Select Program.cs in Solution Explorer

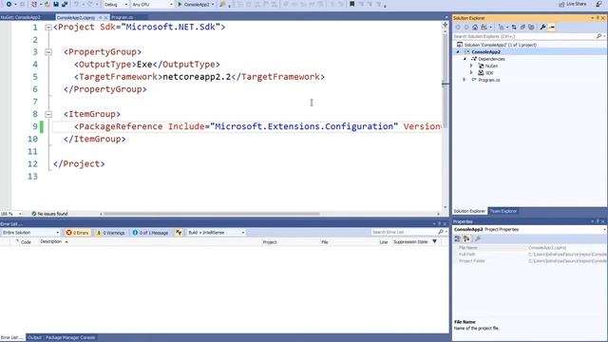488,80
